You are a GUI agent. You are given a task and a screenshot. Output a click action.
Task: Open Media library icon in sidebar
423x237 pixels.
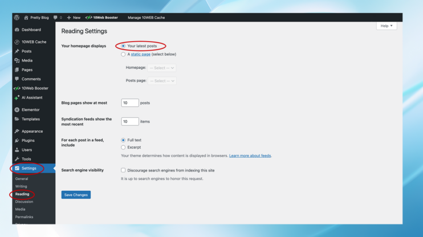click(x=17, y=60)
